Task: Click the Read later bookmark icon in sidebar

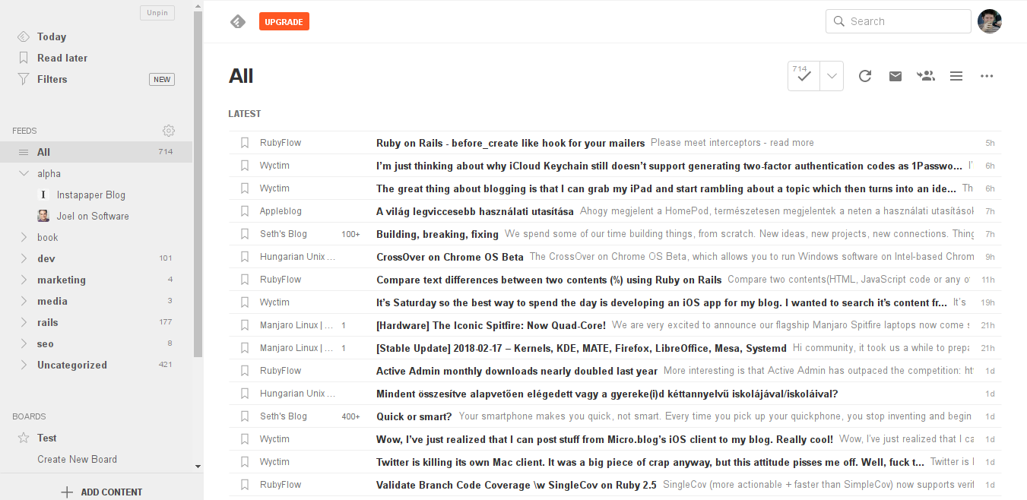Action: click(23, 58)
